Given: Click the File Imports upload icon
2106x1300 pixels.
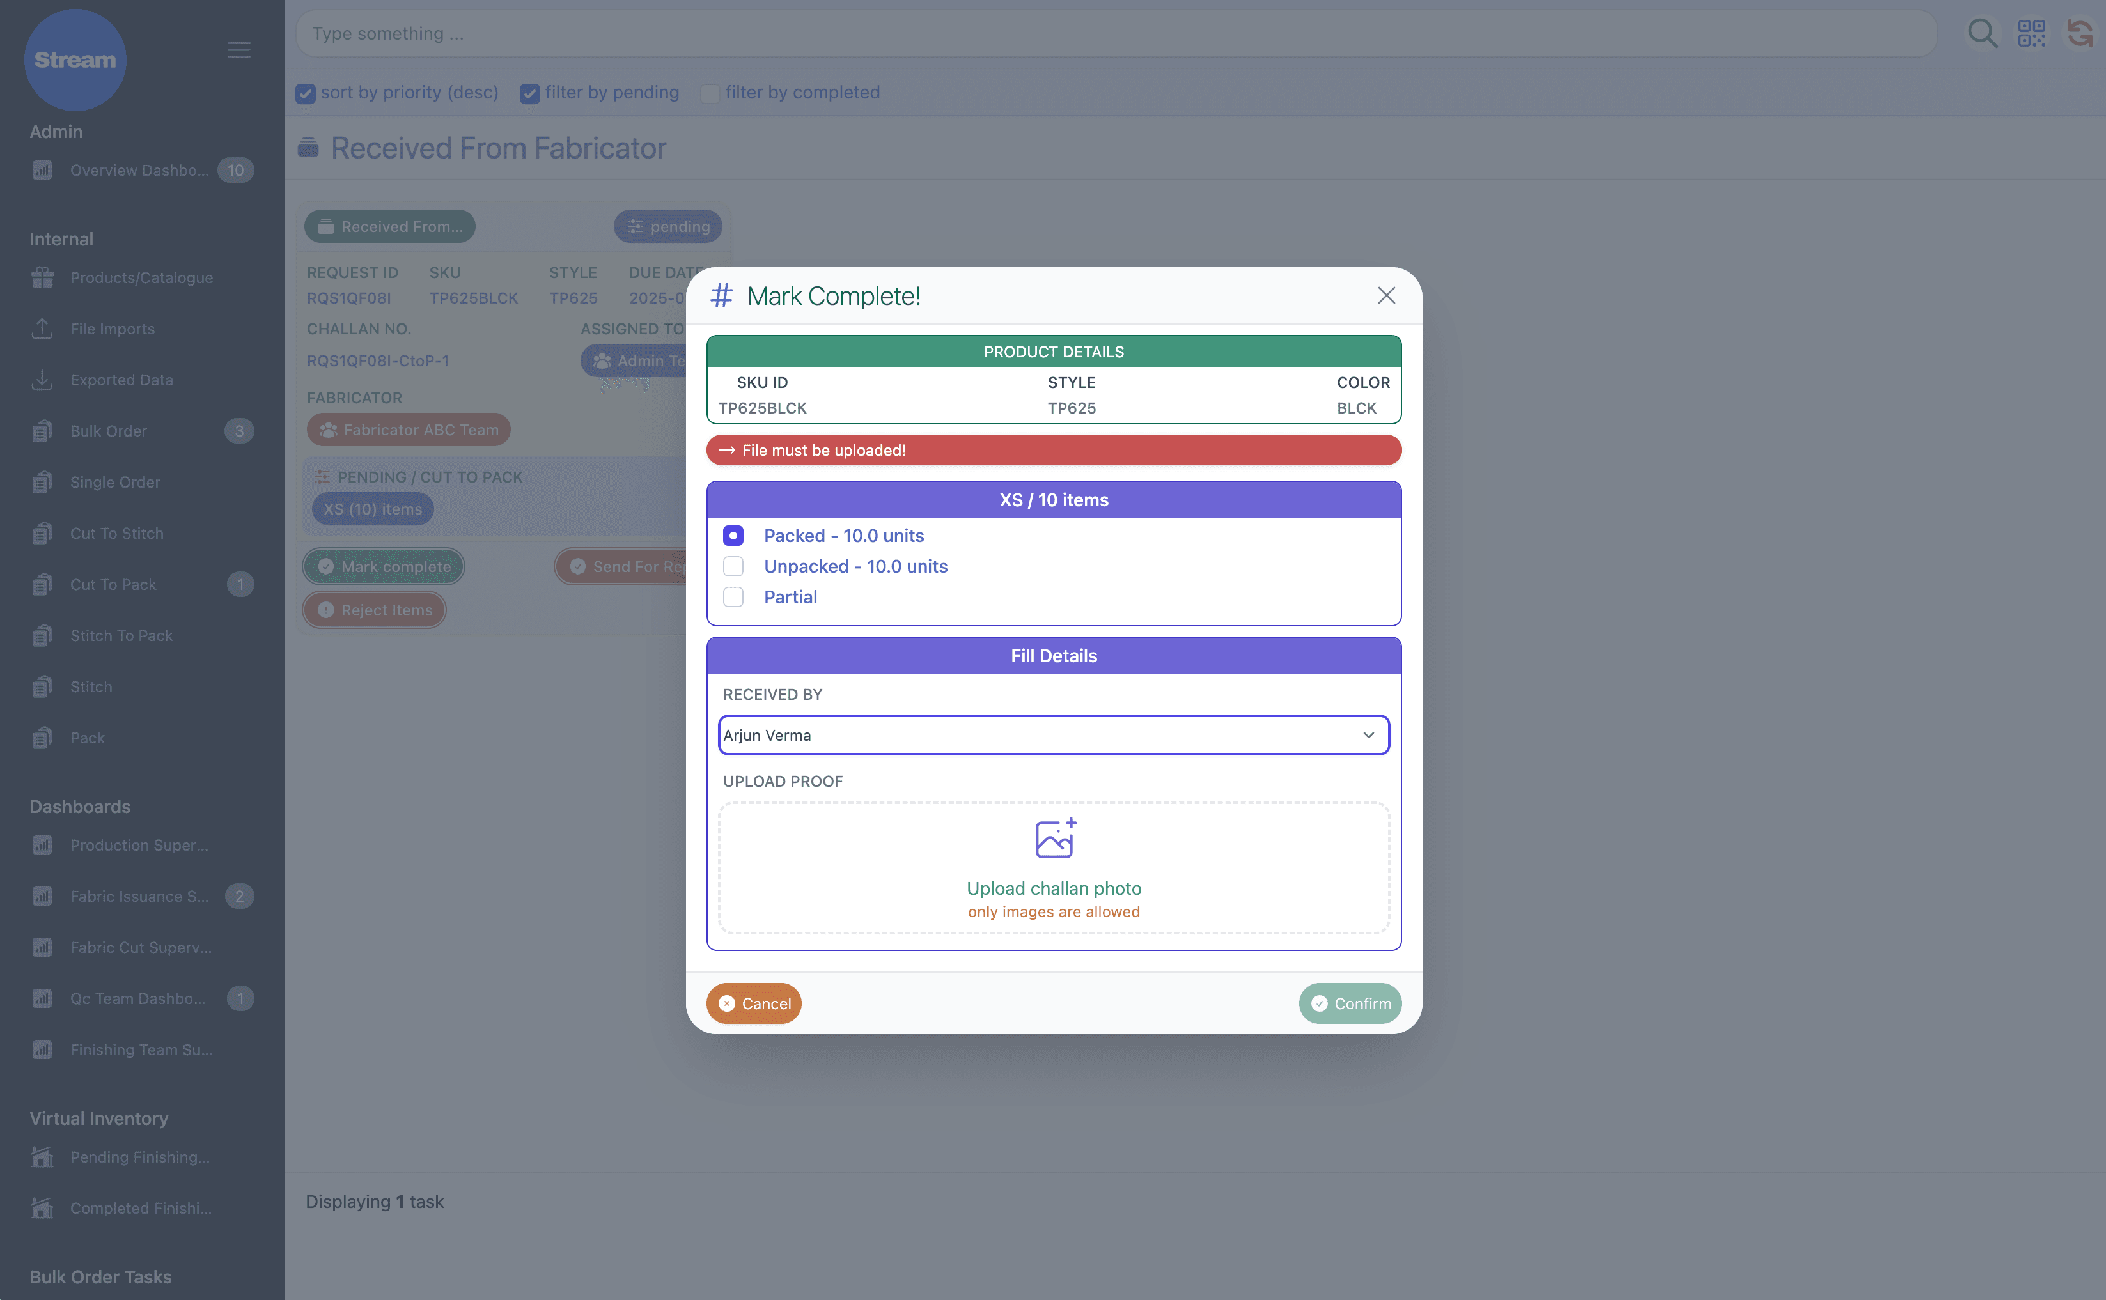Looking at the screenshot, I should pyautogui.click(x=42, y=329).
